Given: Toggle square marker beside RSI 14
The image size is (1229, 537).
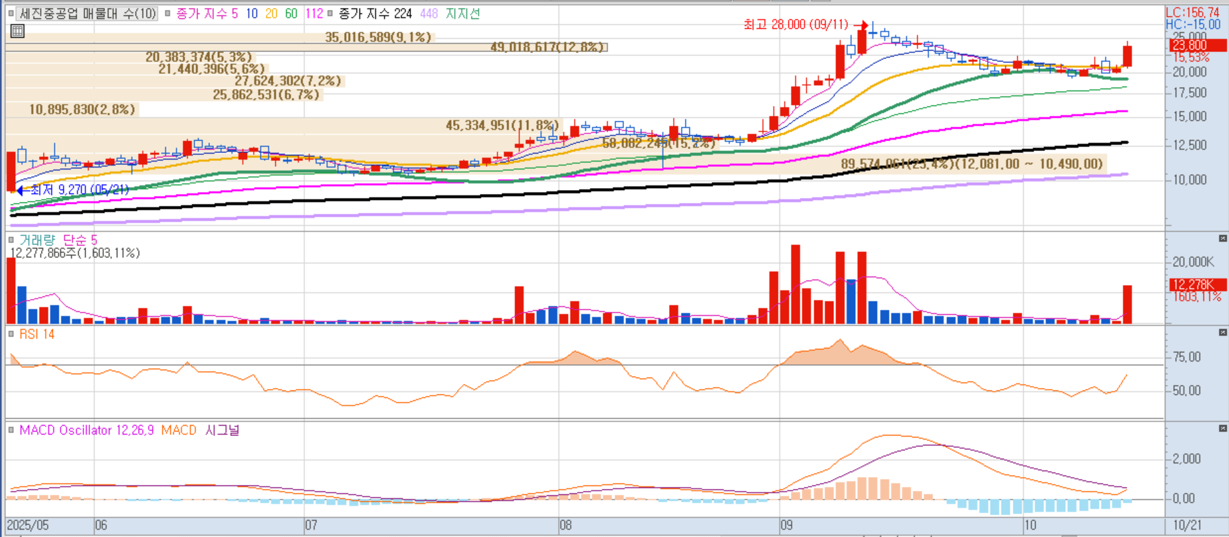Looking at the screenshot, I should [11, 334].
